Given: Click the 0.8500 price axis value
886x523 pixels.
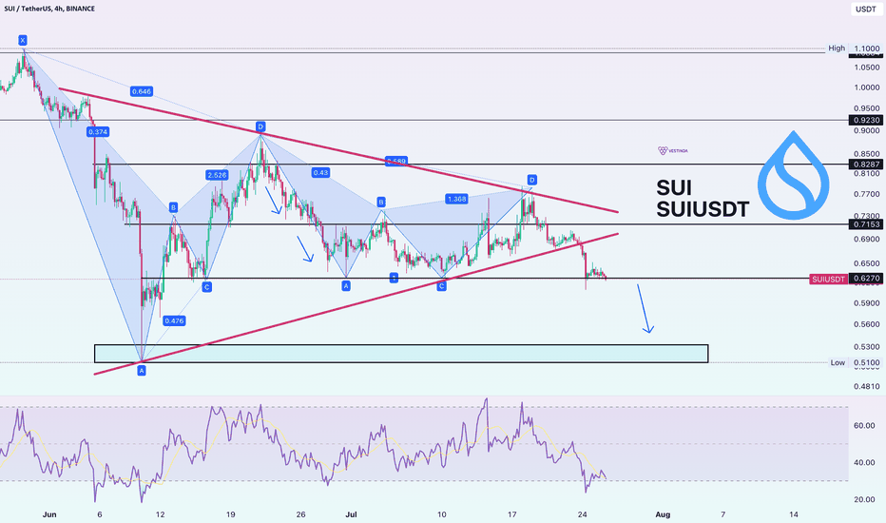Looking at the screenshot, I should point(867,153).
